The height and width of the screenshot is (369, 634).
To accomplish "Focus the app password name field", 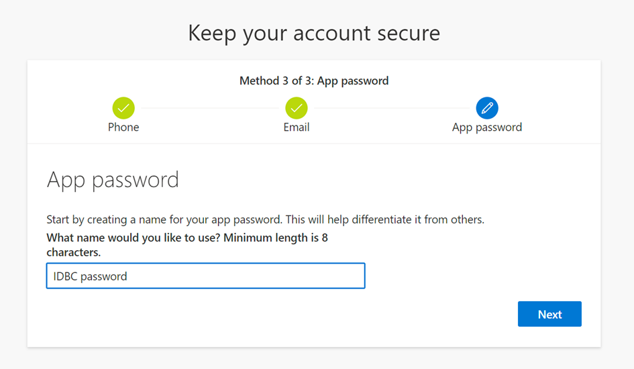I will point(206,276).
